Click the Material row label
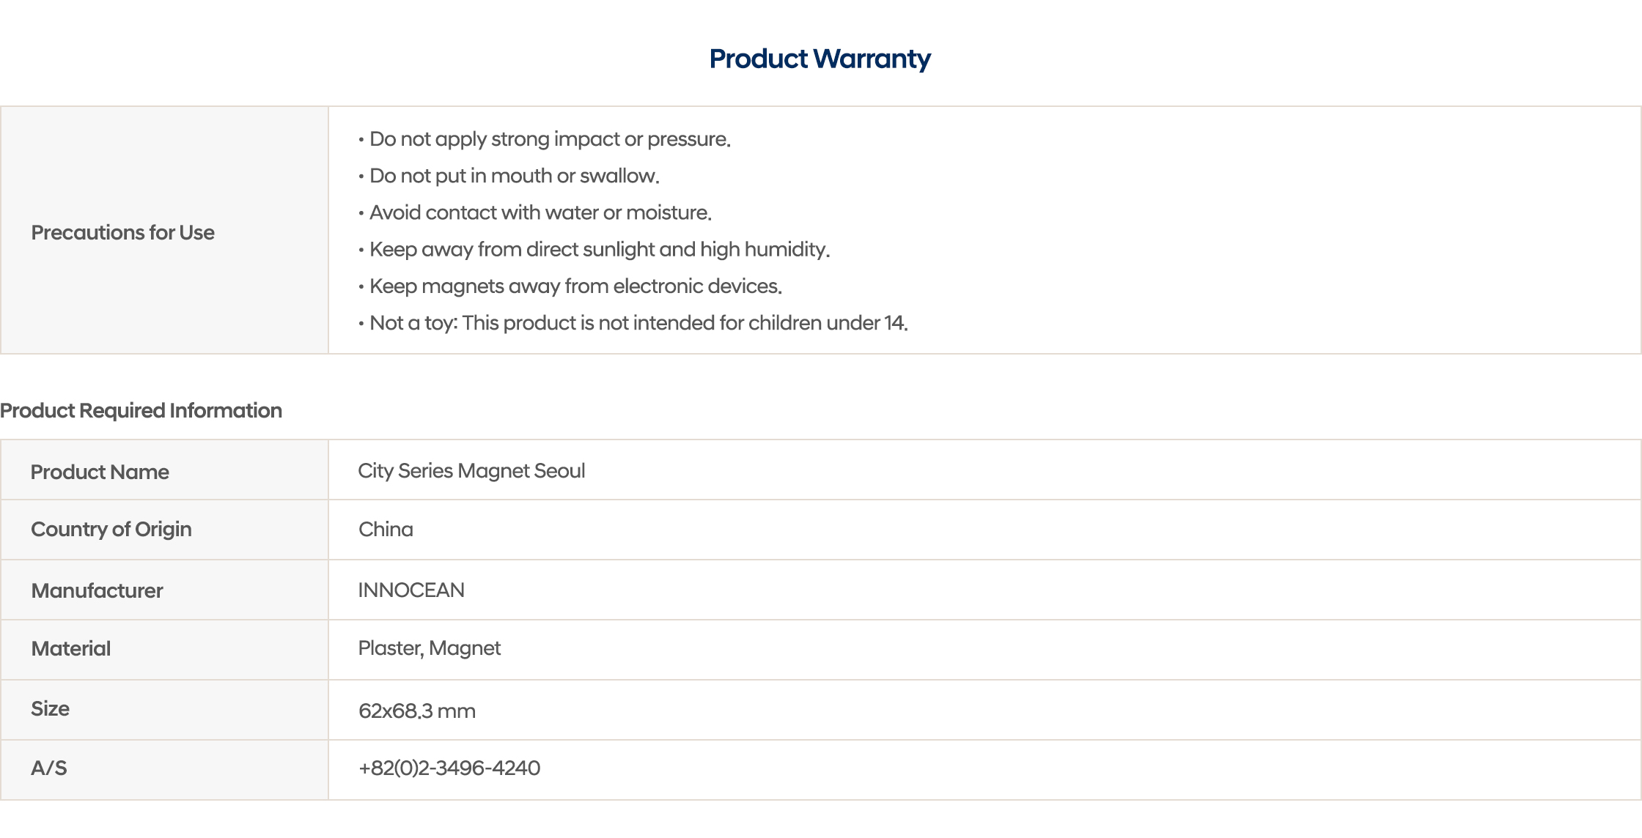This screenshot has width=1642, height=838. pos(71,648)
